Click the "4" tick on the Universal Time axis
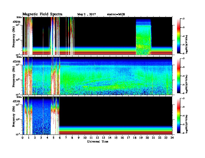This screenshot has width=205, height=158. pos(47,138)
